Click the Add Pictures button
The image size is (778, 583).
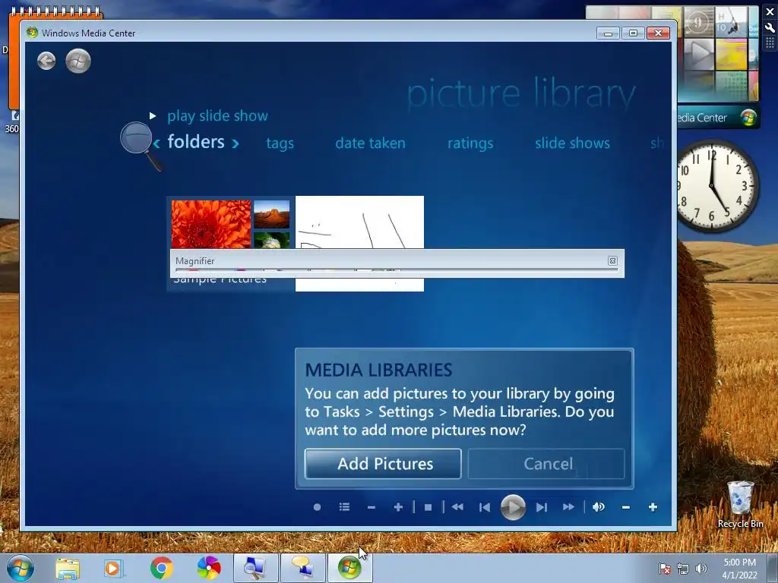pyautogui.click(x=383, y=464)
